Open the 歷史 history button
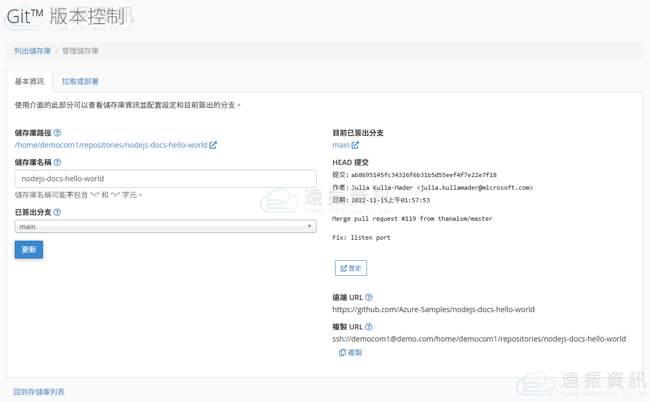650x402 pixels. coord(351,268)
